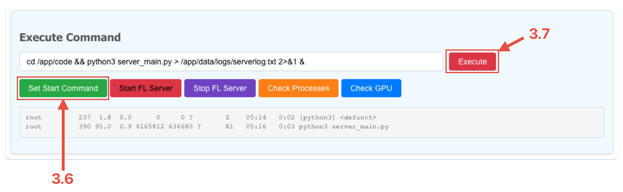This screenshot has height=192, width=623.
Task: Click the Z process state in output
Action: (x=227, y=118)
